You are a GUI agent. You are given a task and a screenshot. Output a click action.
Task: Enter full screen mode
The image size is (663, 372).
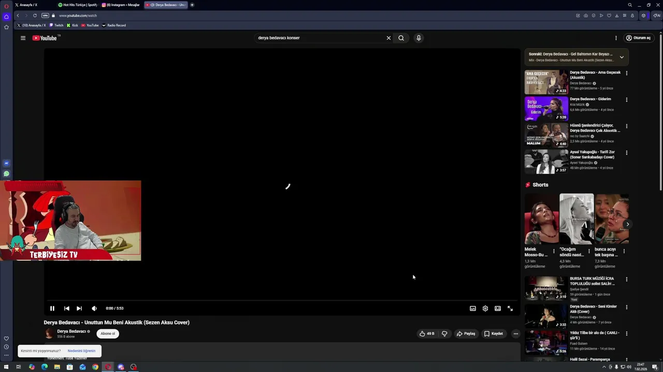coord(510,308)
